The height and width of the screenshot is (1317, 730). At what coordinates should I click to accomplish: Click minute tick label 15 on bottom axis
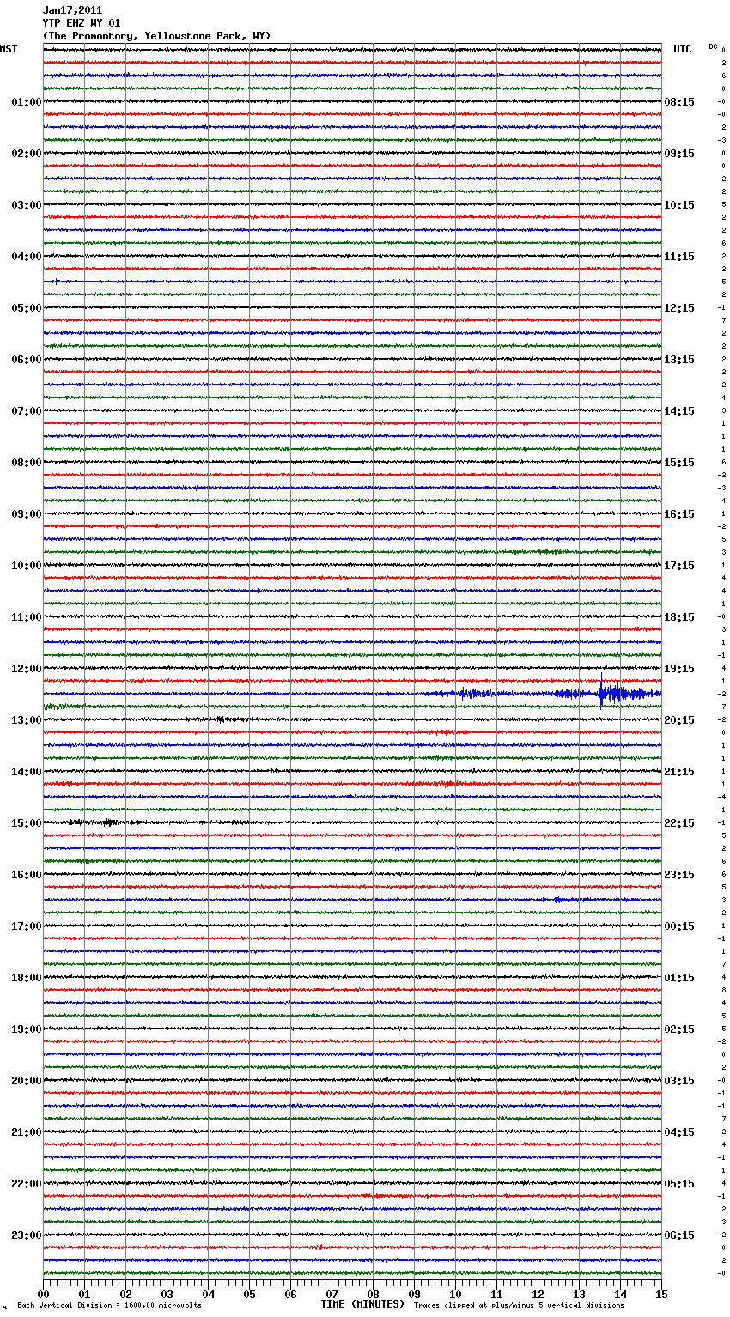(661, 1294)
